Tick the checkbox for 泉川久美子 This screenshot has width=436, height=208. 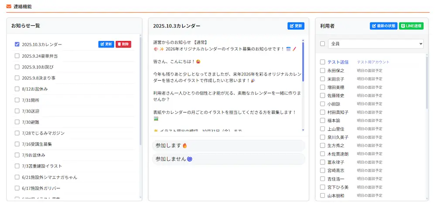(323, 137)
